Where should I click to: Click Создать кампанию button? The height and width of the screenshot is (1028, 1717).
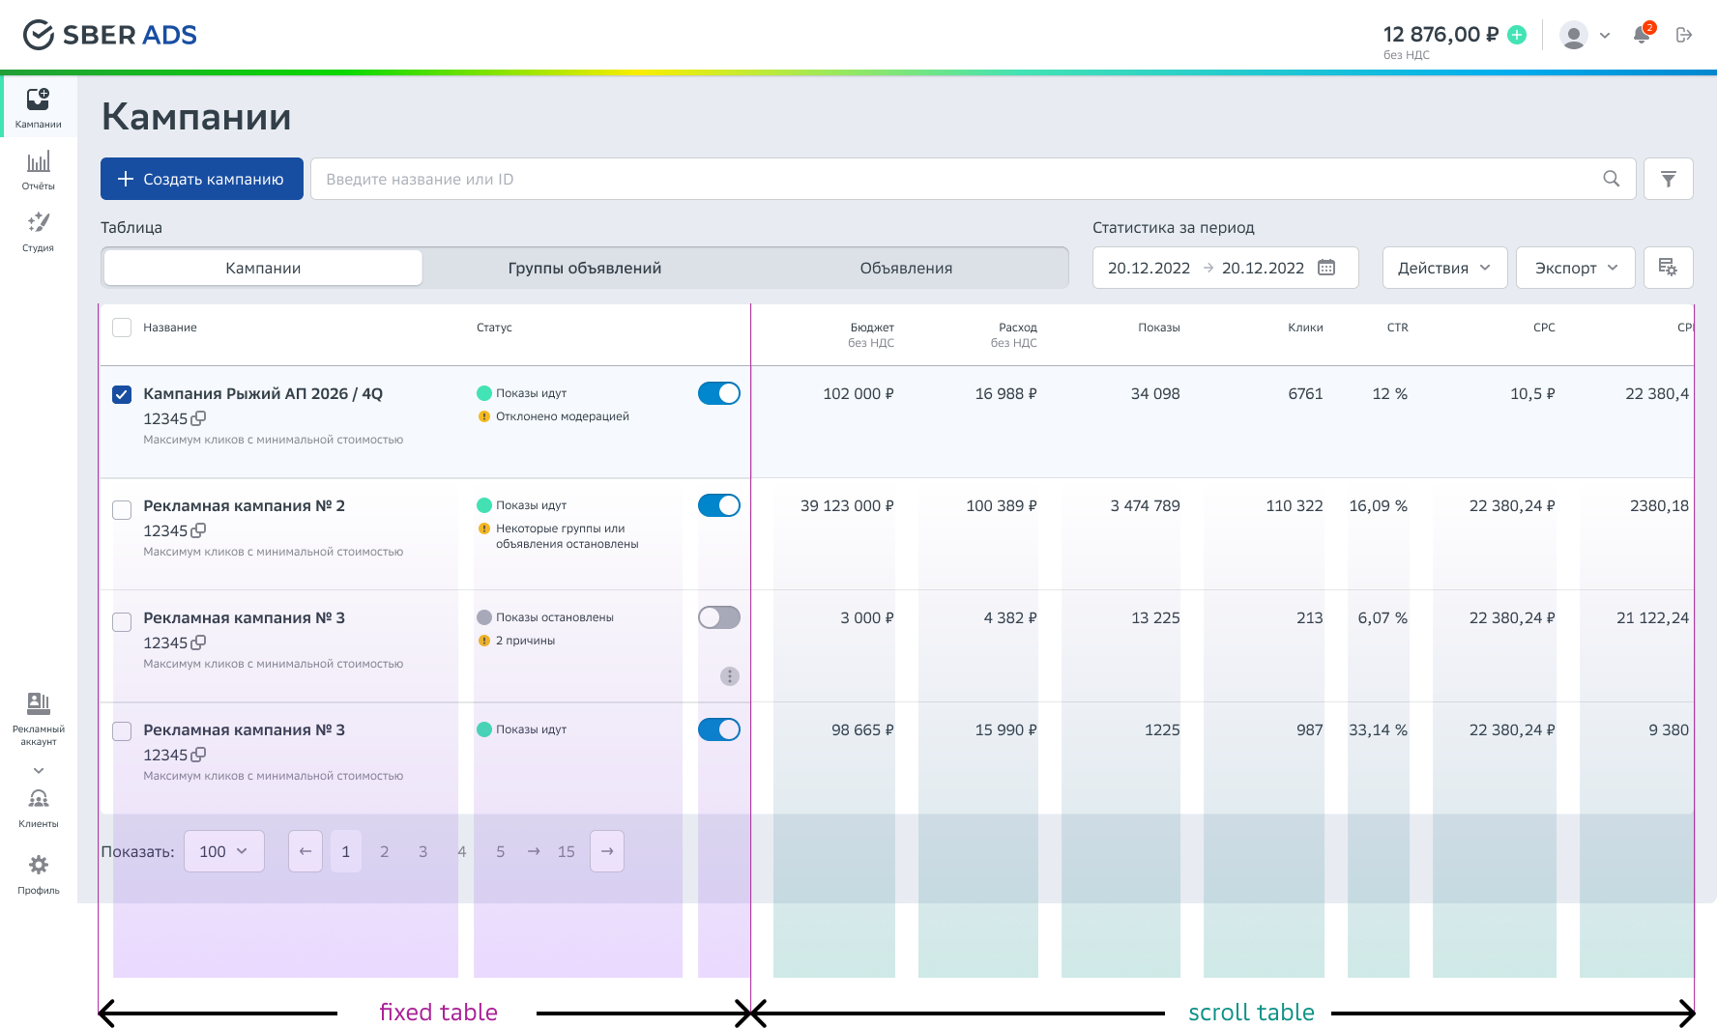tap(202, 179)
